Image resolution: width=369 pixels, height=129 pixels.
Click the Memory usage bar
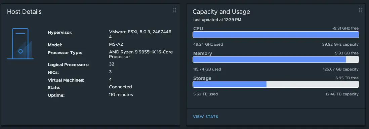pos(276,59)
